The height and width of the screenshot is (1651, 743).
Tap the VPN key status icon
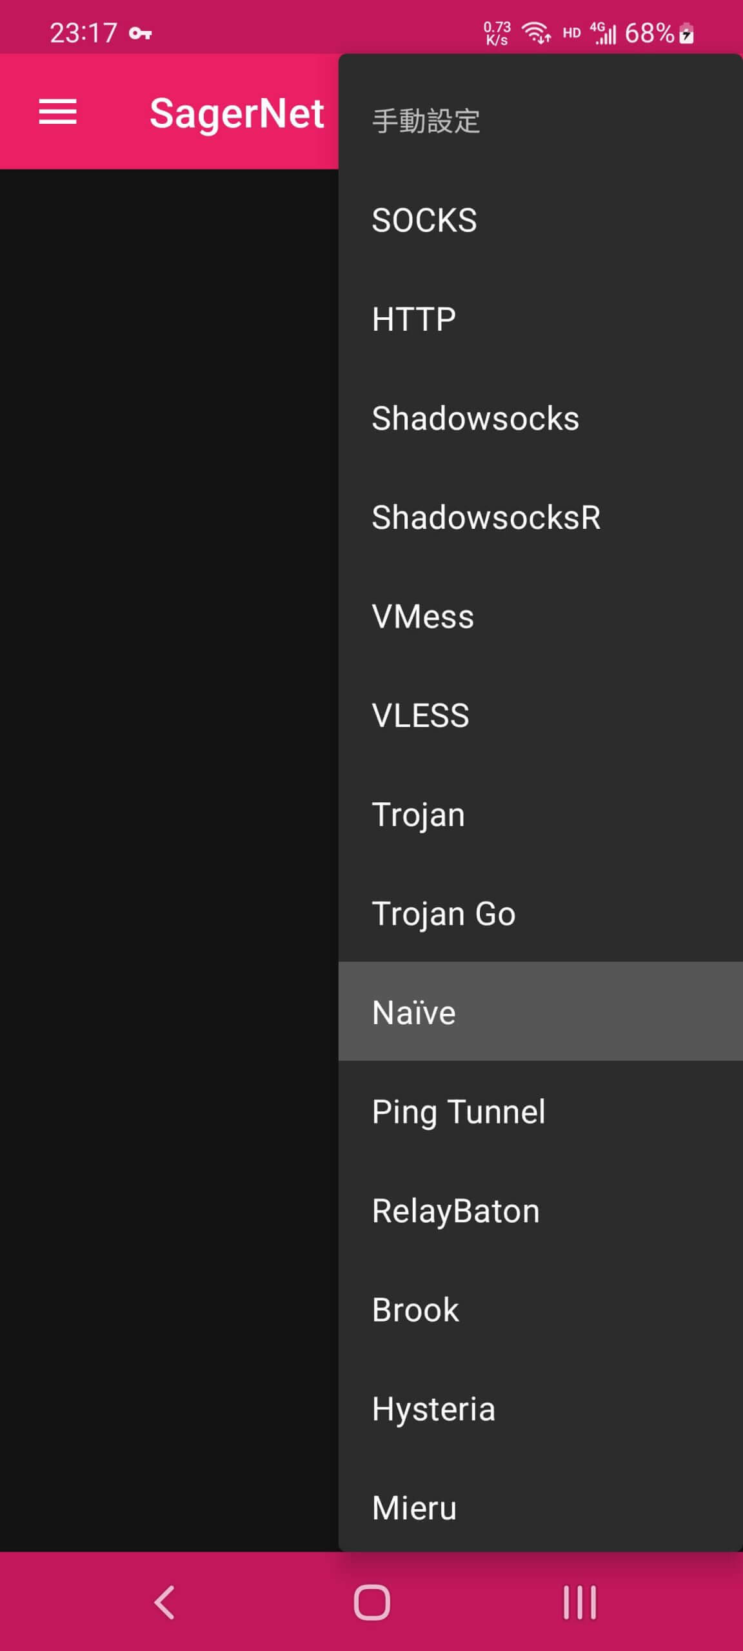coord(140,34)
